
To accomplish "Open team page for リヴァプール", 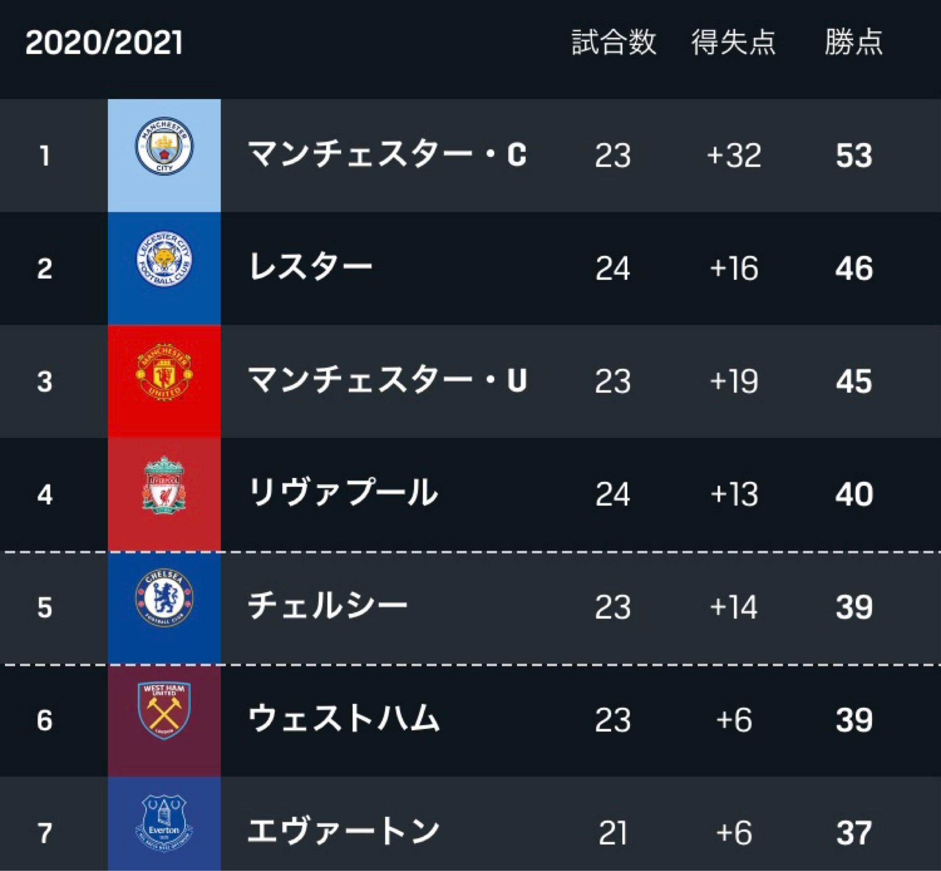I will tap(343, 493).
